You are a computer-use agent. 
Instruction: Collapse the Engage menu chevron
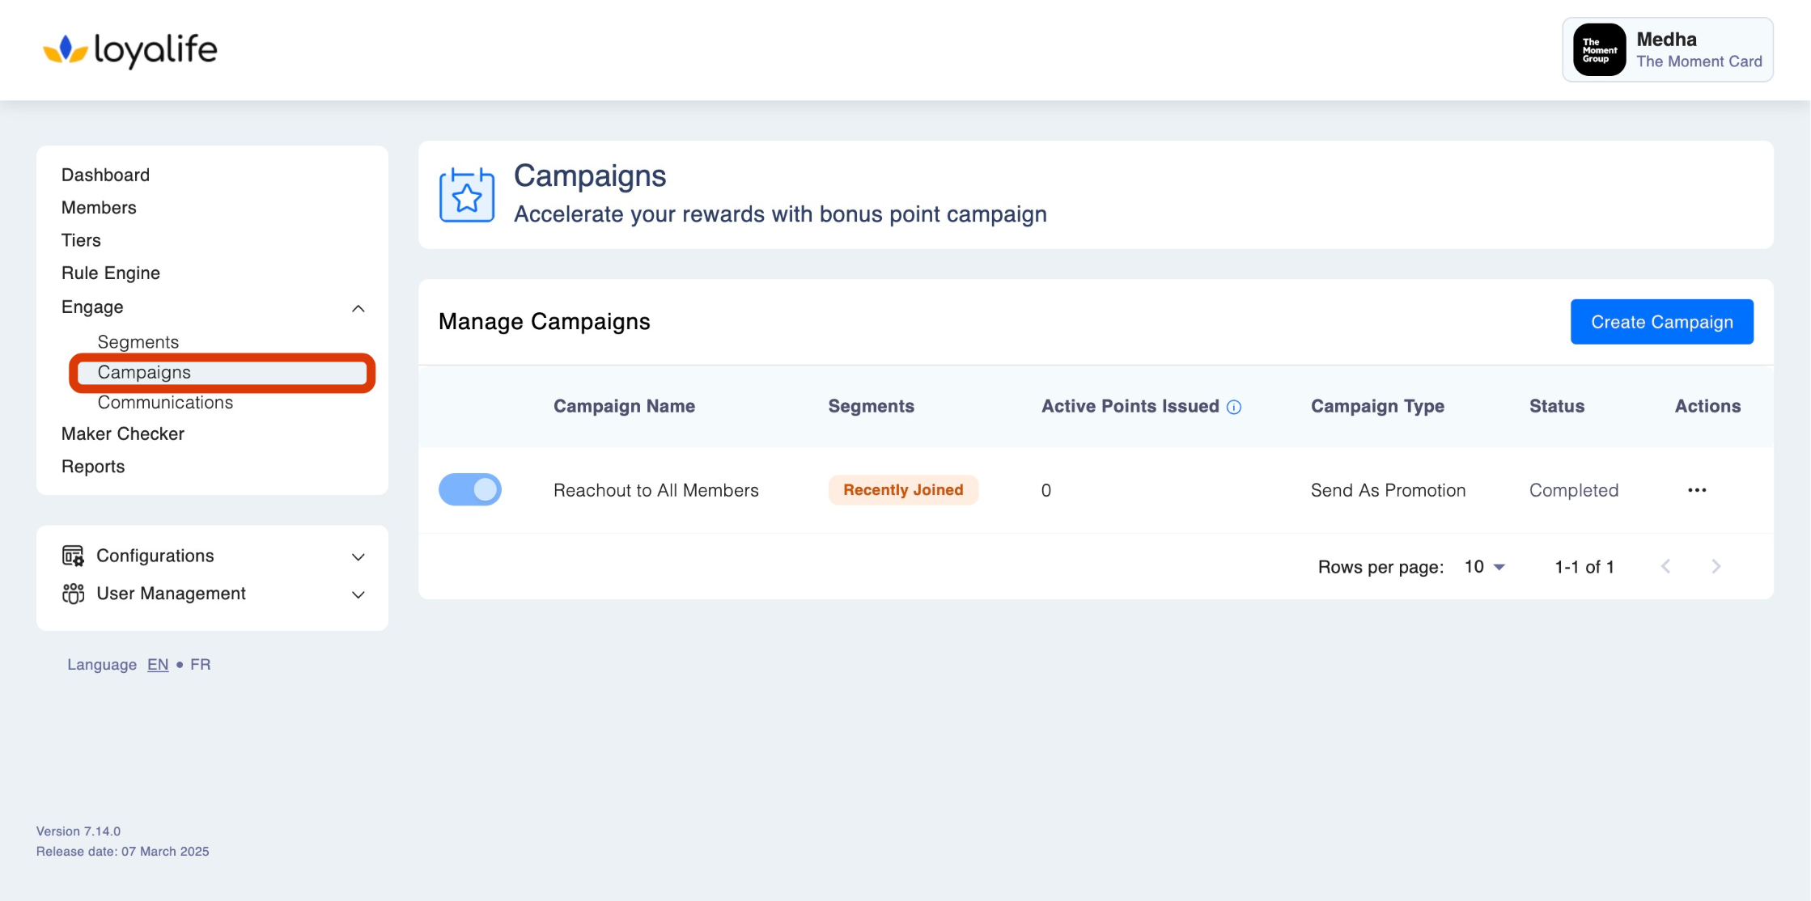(358, 308)
